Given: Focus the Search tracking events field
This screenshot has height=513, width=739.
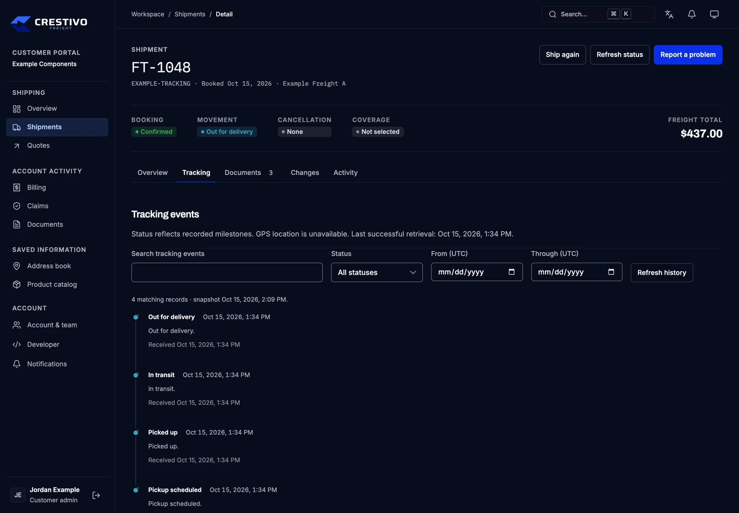Looking at the screenshot, I should pos(227,272).
